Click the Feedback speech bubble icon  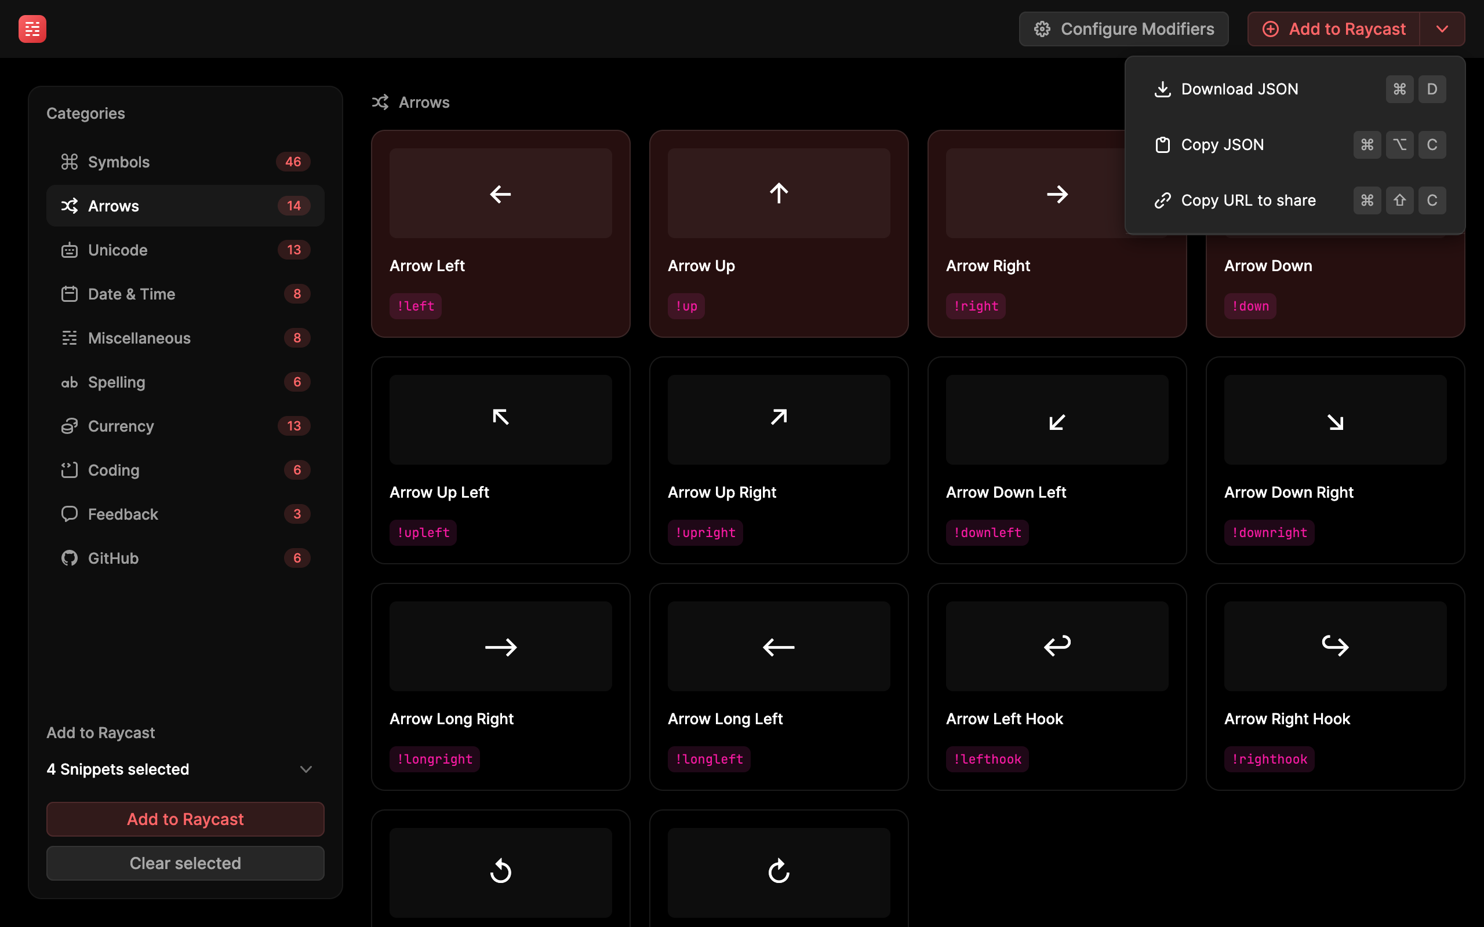70,514
